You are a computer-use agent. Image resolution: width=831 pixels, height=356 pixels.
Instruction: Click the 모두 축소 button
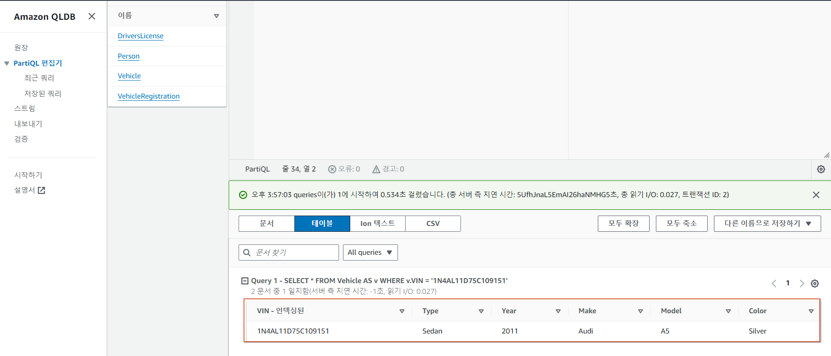point(682,224)
